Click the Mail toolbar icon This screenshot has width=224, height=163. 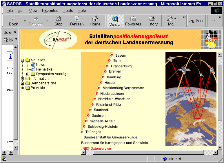(170, 19)
